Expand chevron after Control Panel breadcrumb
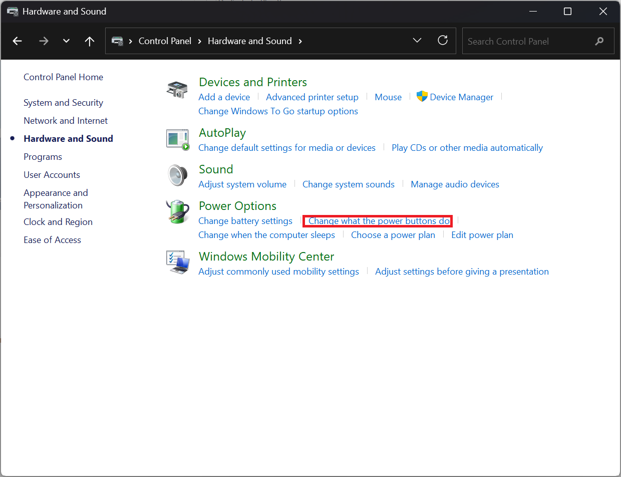The width and height of the screenshot is (621, 477). [200, 41]
